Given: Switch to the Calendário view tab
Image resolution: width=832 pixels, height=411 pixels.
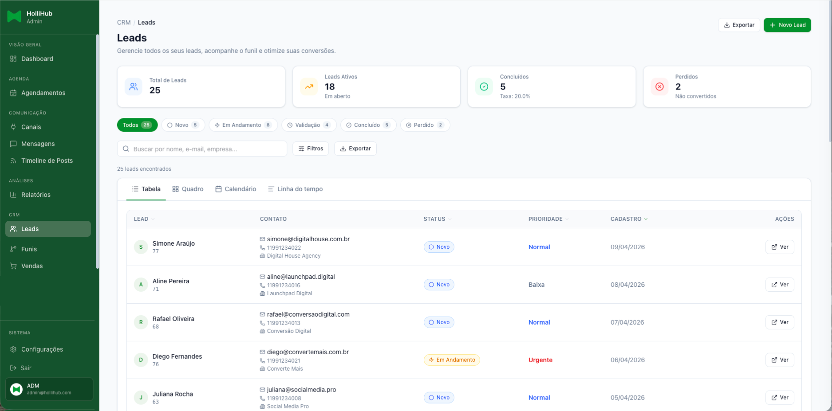Looking at the screenshot, I should 236,189.
